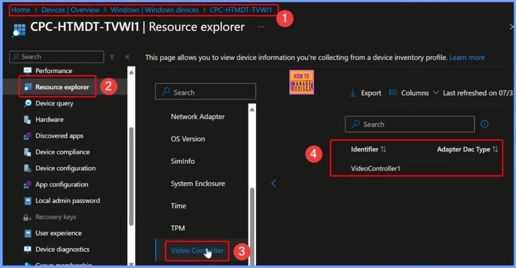This screenshot has height=268, width=516.
Task: Click the User experience icon
Action: tap(28, 233)
